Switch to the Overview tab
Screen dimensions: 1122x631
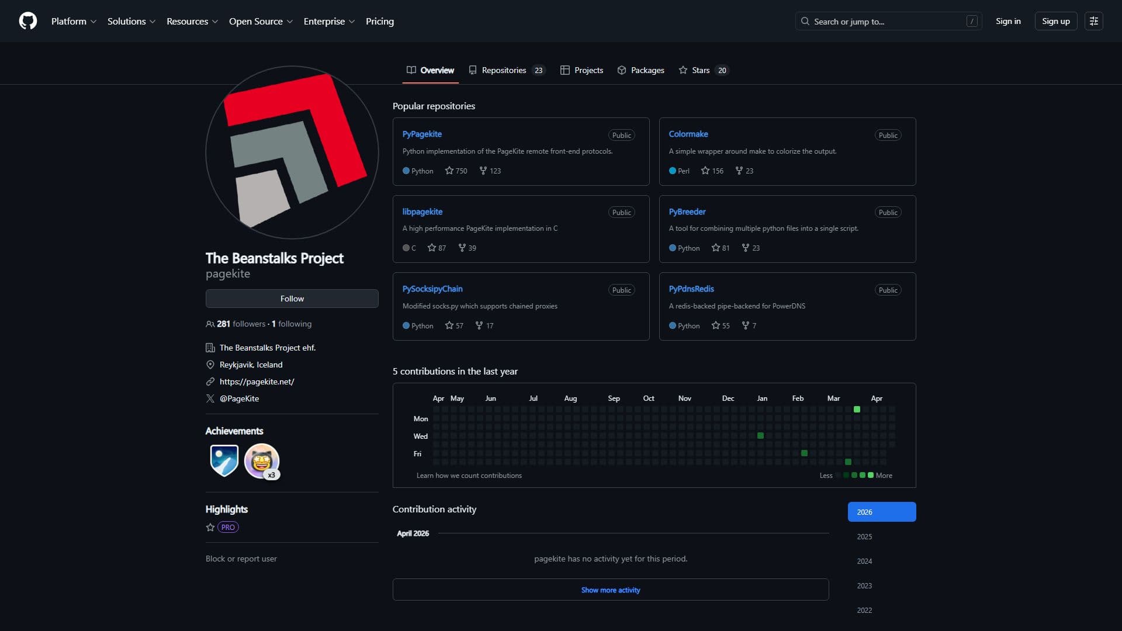click(430, 70)
